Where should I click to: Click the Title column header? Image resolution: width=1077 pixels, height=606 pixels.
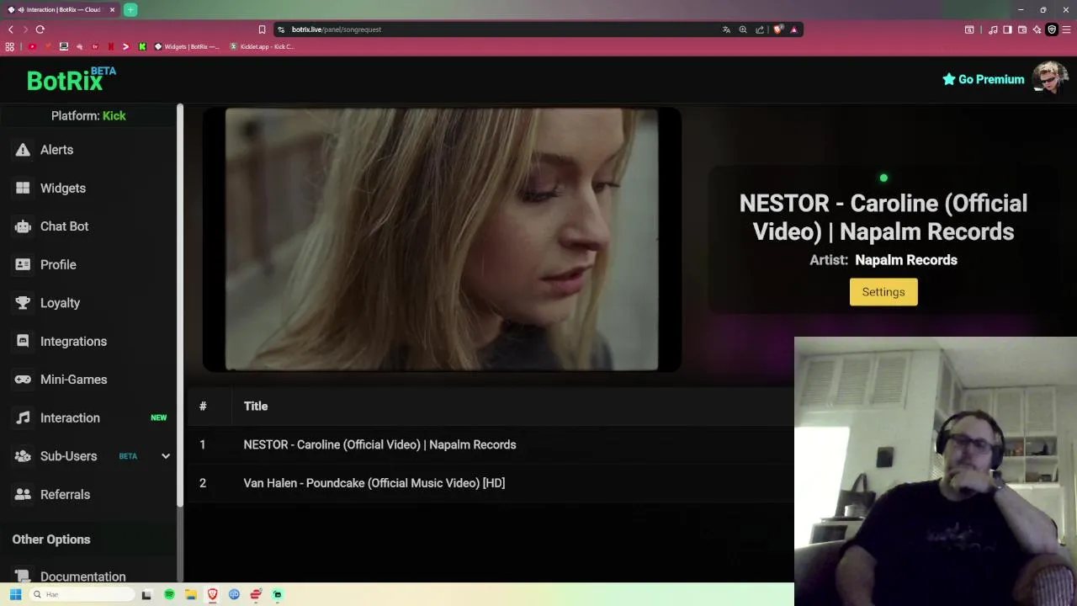(256, 407)
